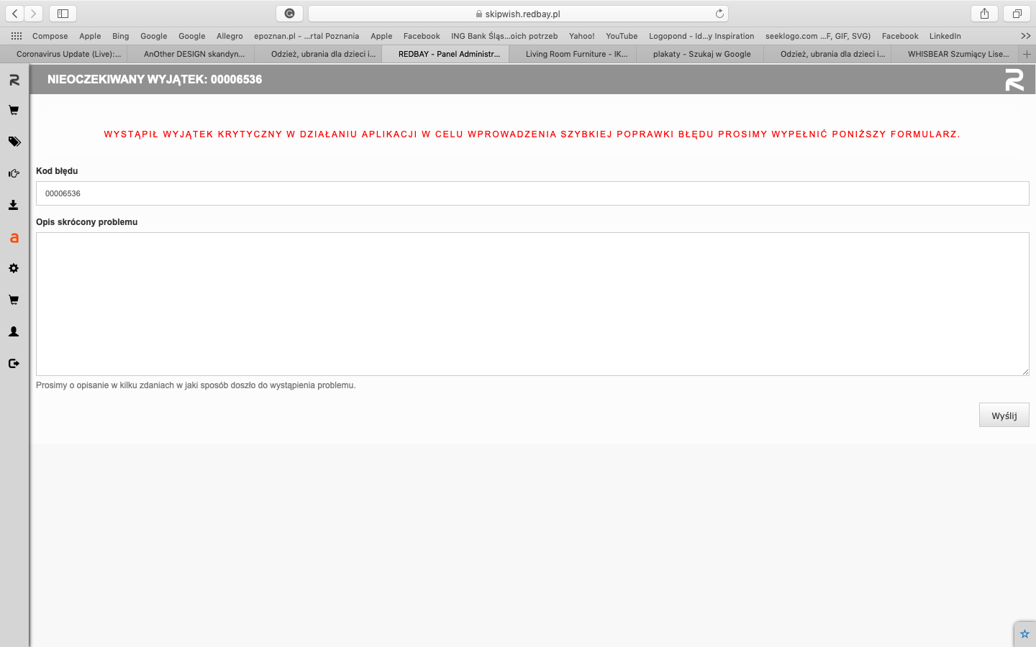Switch to the Living Room Furniture tab
1036x647 pixels.
[576, 54]
